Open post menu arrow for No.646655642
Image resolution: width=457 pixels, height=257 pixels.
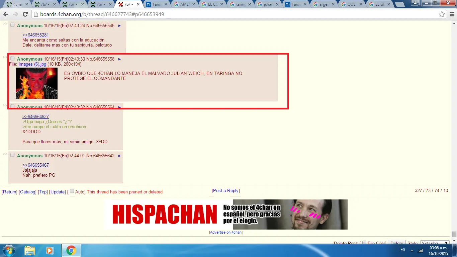click(x=119, y=156)
